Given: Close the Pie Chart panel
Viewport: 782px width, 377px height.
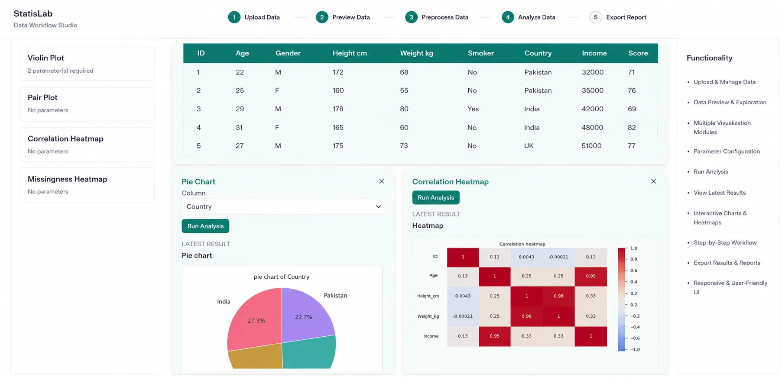Looking at the screenshot, I should point(381,181).
